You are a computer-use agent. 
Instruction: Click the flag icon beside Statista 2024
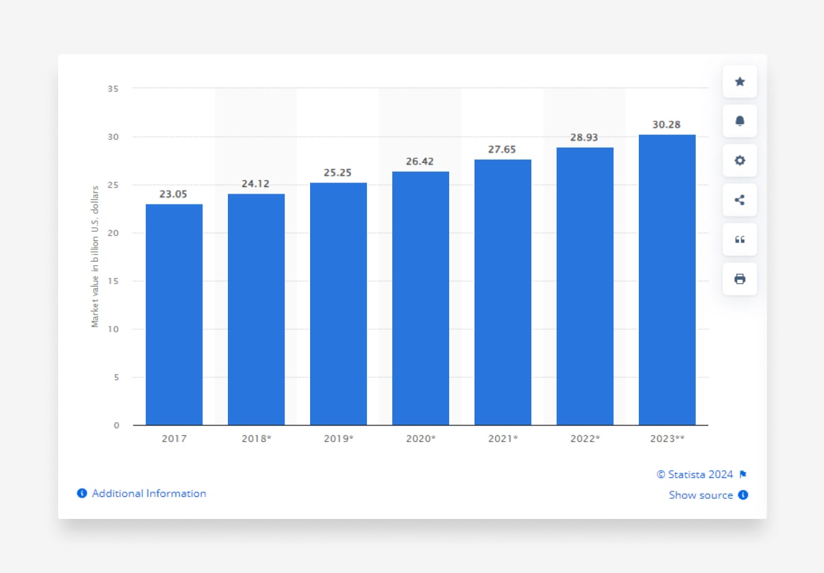tap(743, 475)
